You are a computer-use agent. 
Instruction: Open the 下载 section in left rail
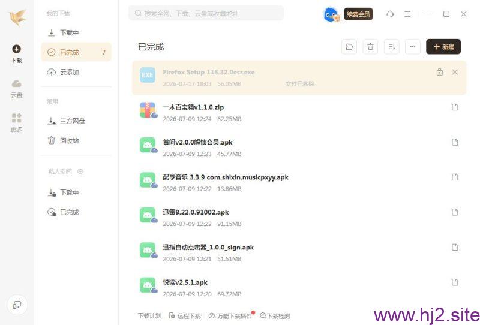(x=17, y=54)
